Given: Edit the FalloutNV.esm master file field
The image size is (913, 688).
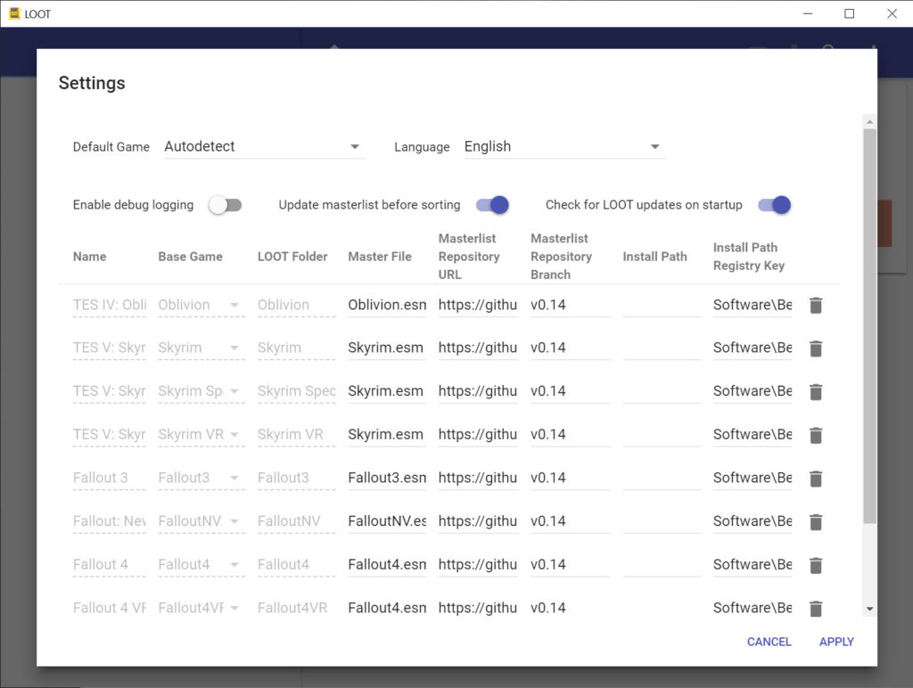Looking at the screenshot, I should (387, 521).
